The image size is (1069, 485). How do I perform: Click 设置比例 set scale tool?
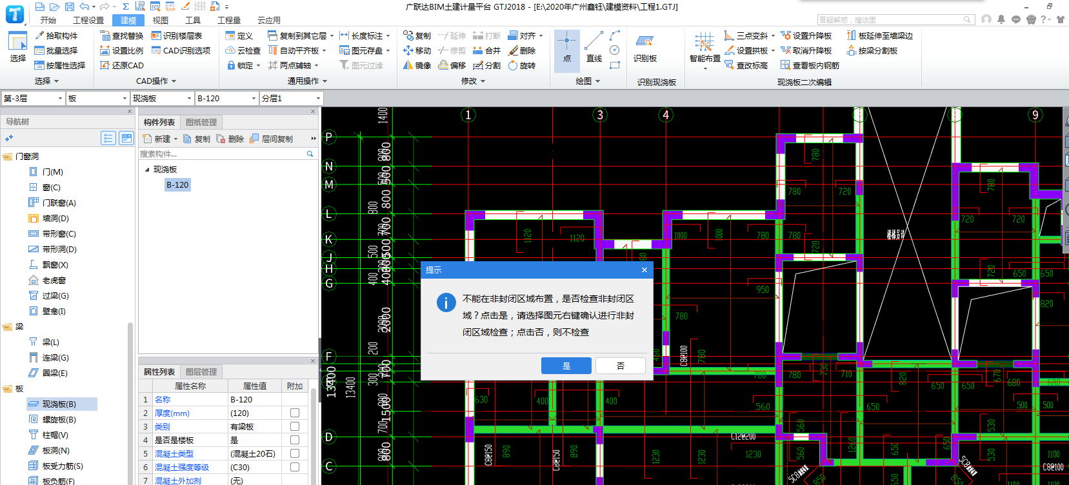coord(122,50)
